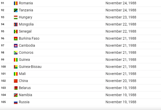The width and height of the screenshot is (161, 110).
Task: Click the Mongolia flag icon
Action: [16, 24]
